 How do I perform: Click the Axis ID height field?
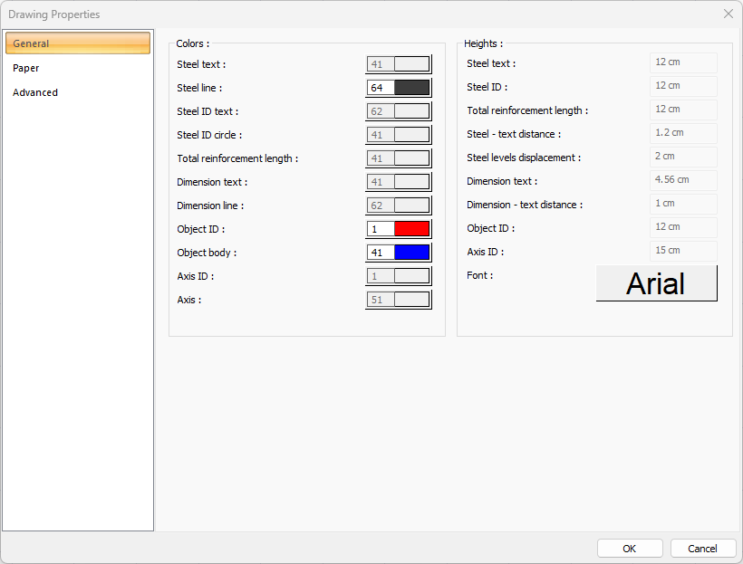683,251
